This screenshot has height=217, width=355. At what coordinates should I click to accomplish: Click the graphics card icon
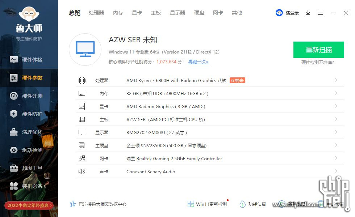click(x=82, y=106)
